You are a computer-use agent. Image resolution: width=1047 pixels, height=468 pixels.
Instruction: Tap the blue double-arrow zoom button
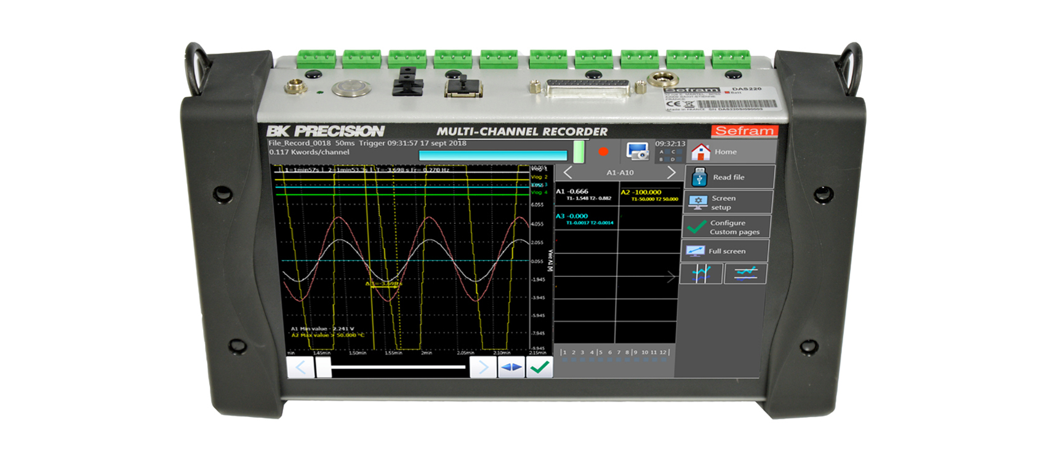(511, 368)
